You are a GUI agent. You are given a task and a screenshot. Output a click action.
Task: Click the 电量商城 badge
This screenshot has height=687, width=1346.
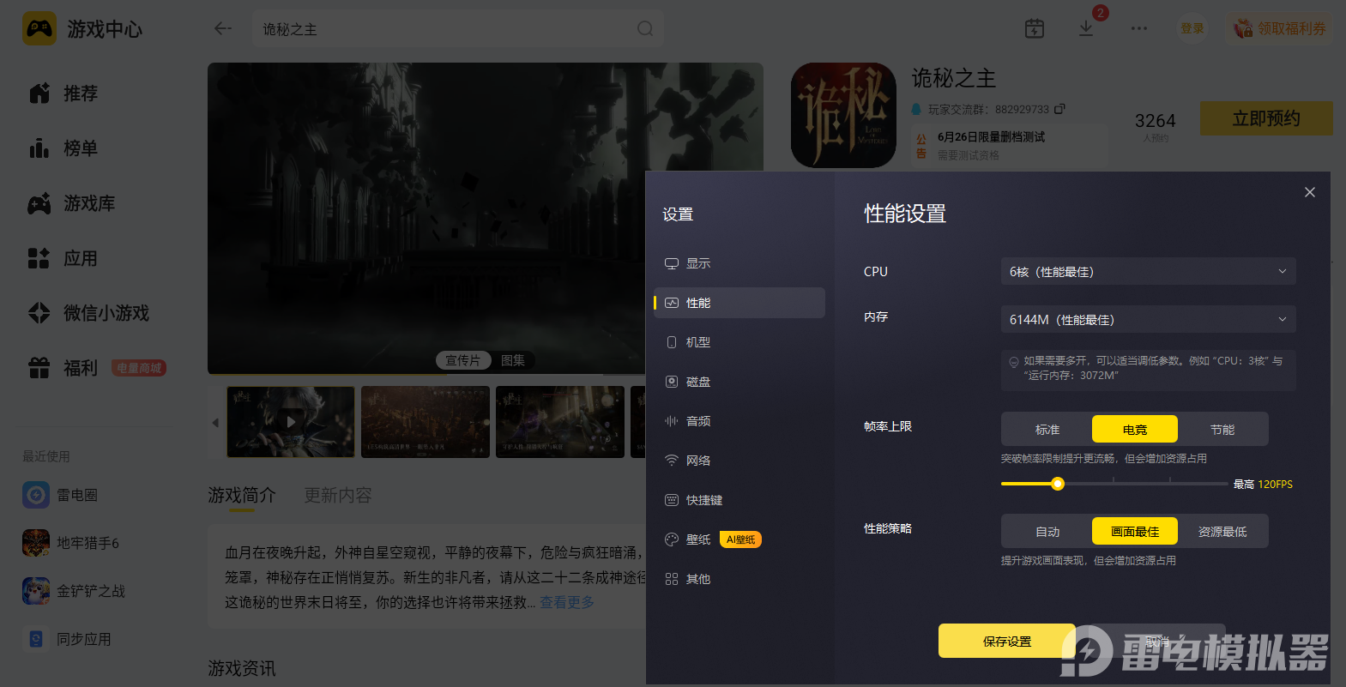click(x=139, y=368)
